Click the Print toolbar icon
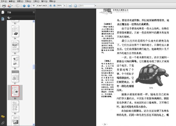This screenshot has width=176, height=126. tap(4, 6)
